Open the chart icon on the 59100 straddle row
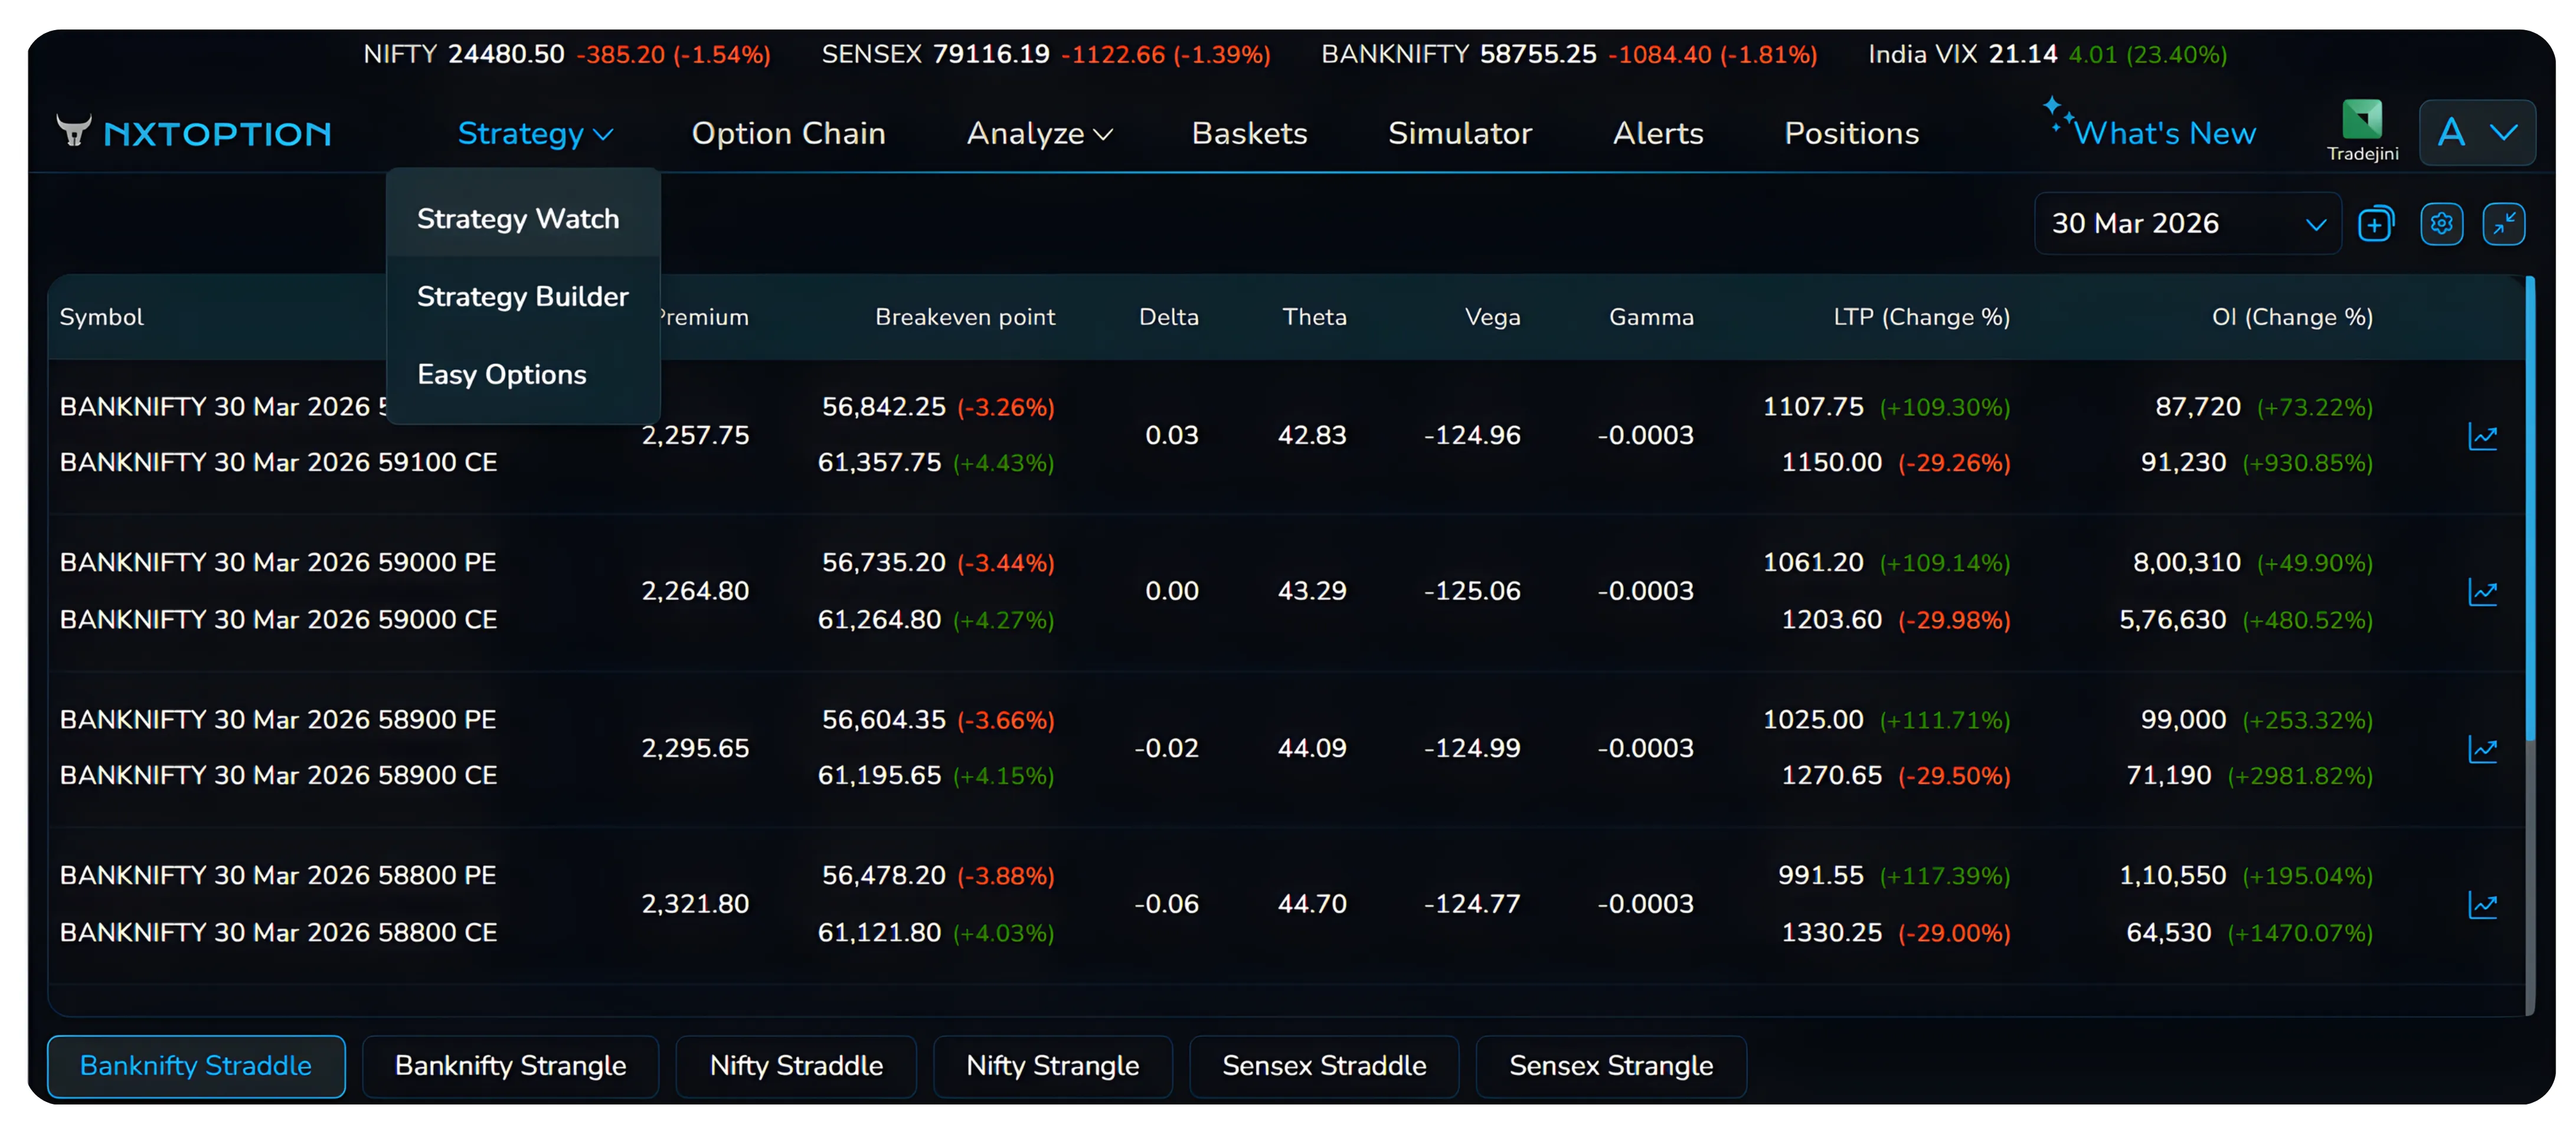Screen dimensions: 2576x1121 tap(2484, 435)
